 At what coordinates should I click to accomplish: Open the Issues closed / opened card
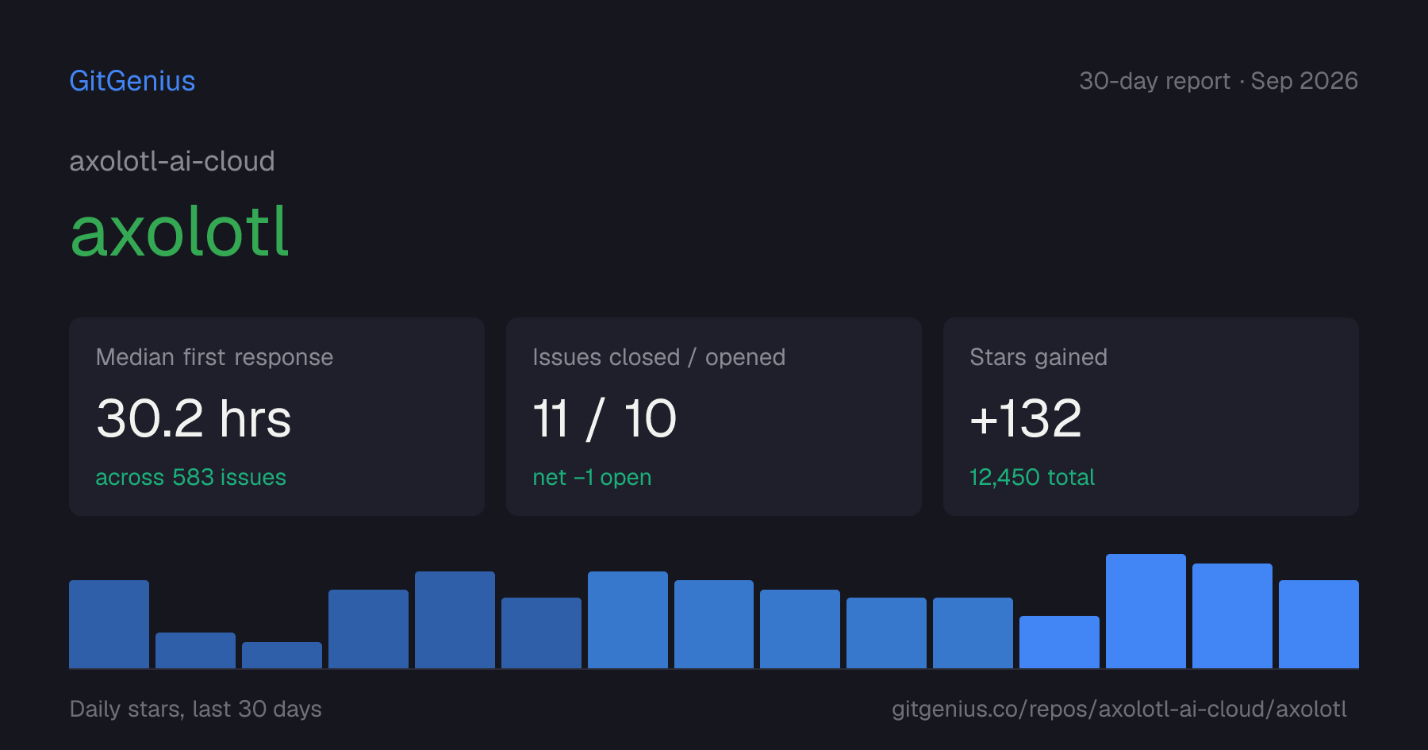coord(714,417)
